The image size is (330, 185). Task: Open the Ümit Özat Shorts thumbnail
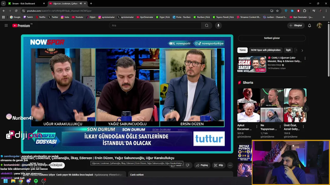coord(295,105)
